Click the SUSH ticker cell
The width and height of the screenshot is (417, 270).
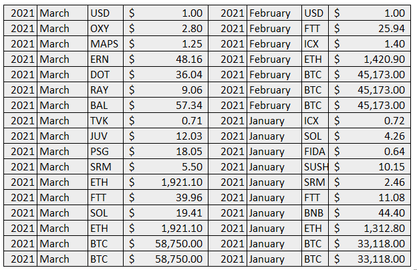[317, 167]
